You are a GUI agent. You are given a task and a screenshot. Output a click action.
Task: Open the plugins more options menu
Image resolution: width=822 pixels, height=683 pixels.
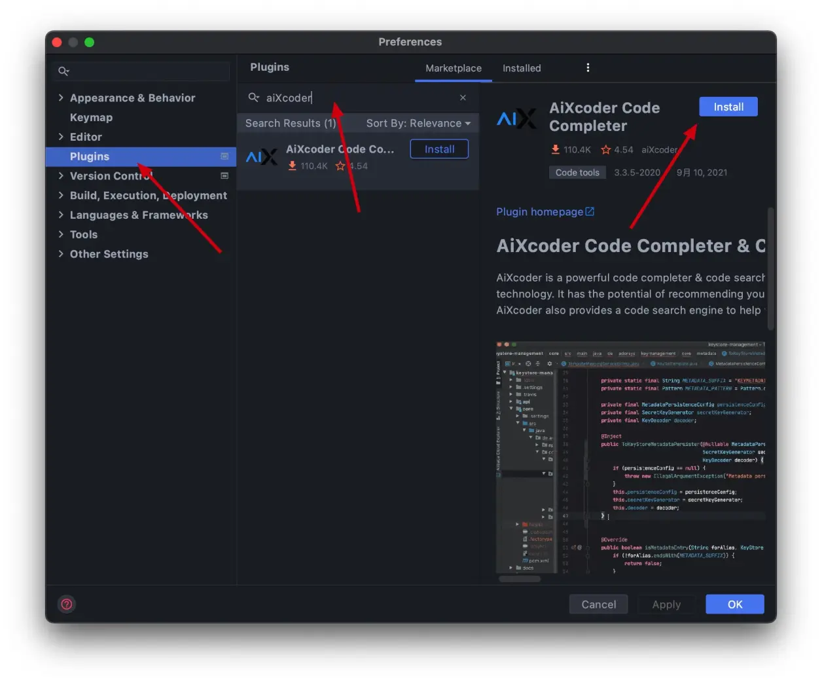point(588,67)
